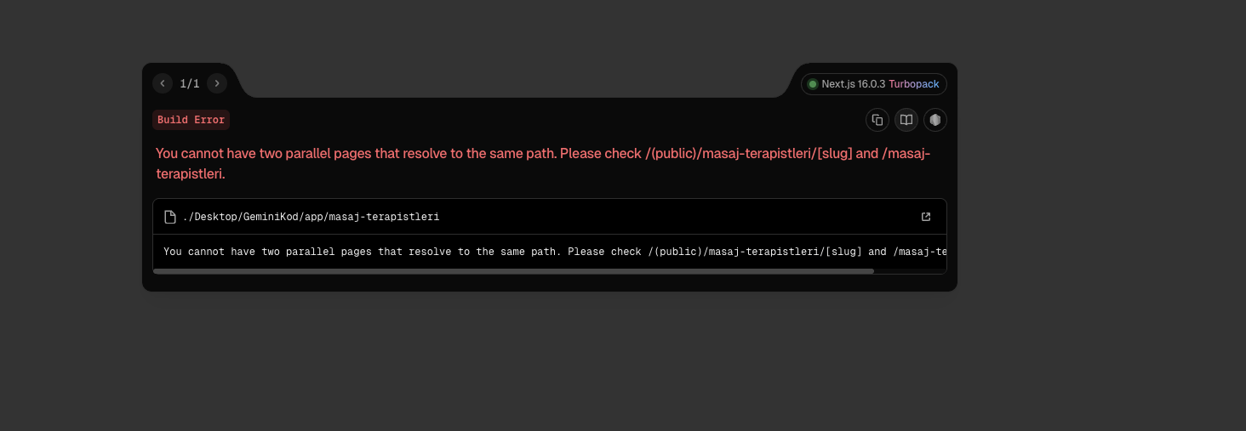This screenshot has height=431, width=1246.
Task: Click the Turbopack label in the badge
Action: pyautogui.click(x=914, y=84)
